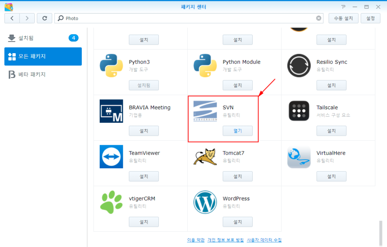Open the Tailscale package icon
387x247 pixels.
pos(299,111)
